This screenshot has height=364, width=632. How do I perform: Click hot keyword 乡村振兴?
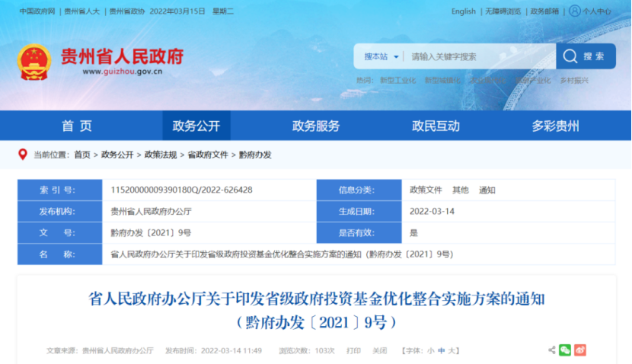574,80
